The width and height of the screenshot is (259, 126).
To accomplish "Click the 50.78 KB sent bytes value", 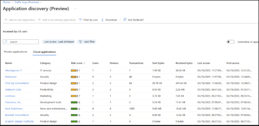I will (157, 83).
